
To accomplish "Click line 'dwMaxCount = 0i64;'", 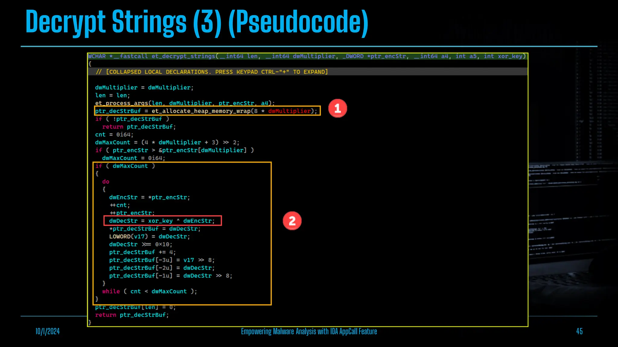I will click(134, 158).
